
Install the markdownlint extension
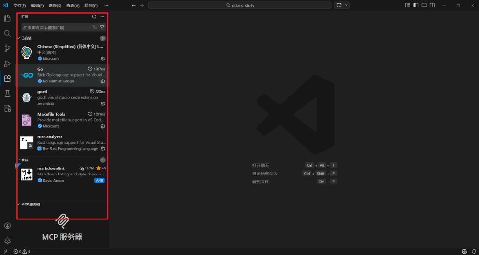(99, 181)
